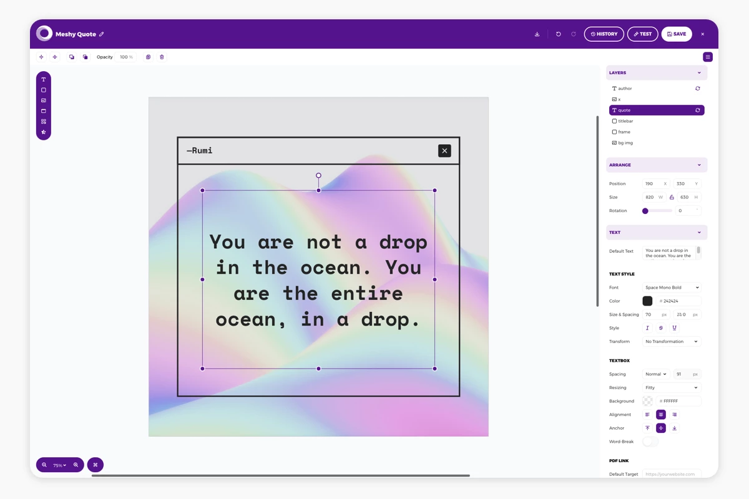
Task: Select the Text tool in left toolbar
Action: tap(44, 79)
